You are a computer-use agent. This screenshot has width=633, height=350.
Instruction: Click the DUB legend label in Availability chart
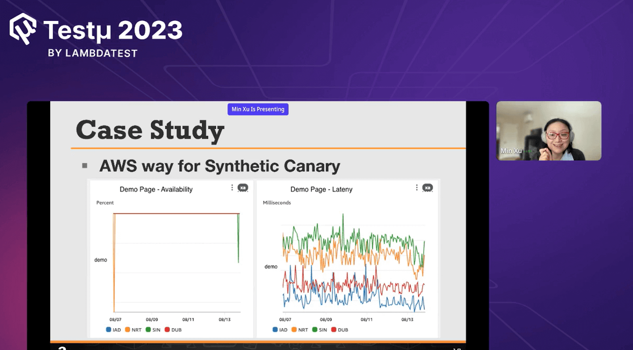pos(176,330)
